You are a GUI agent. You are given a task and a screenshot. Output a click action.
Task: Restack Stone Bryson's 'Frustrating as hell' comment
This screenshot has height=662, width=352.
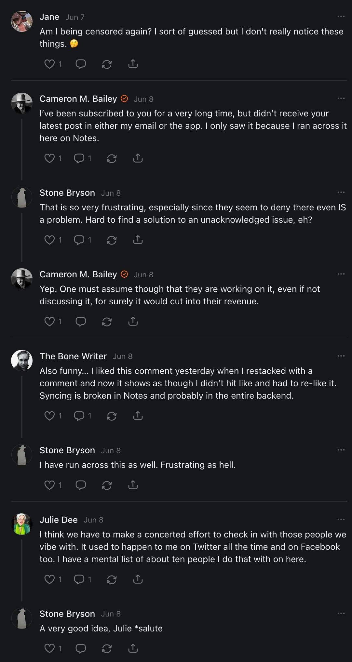point(107,485)
